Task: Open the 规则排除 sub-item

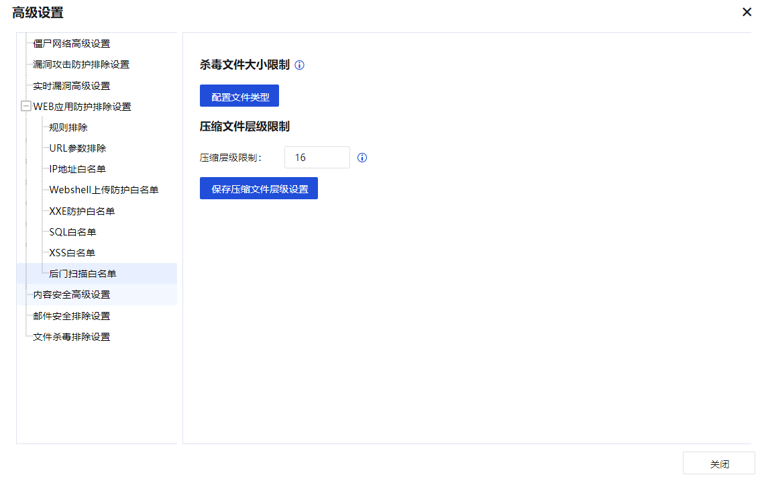Action: [x=68, y=127]
